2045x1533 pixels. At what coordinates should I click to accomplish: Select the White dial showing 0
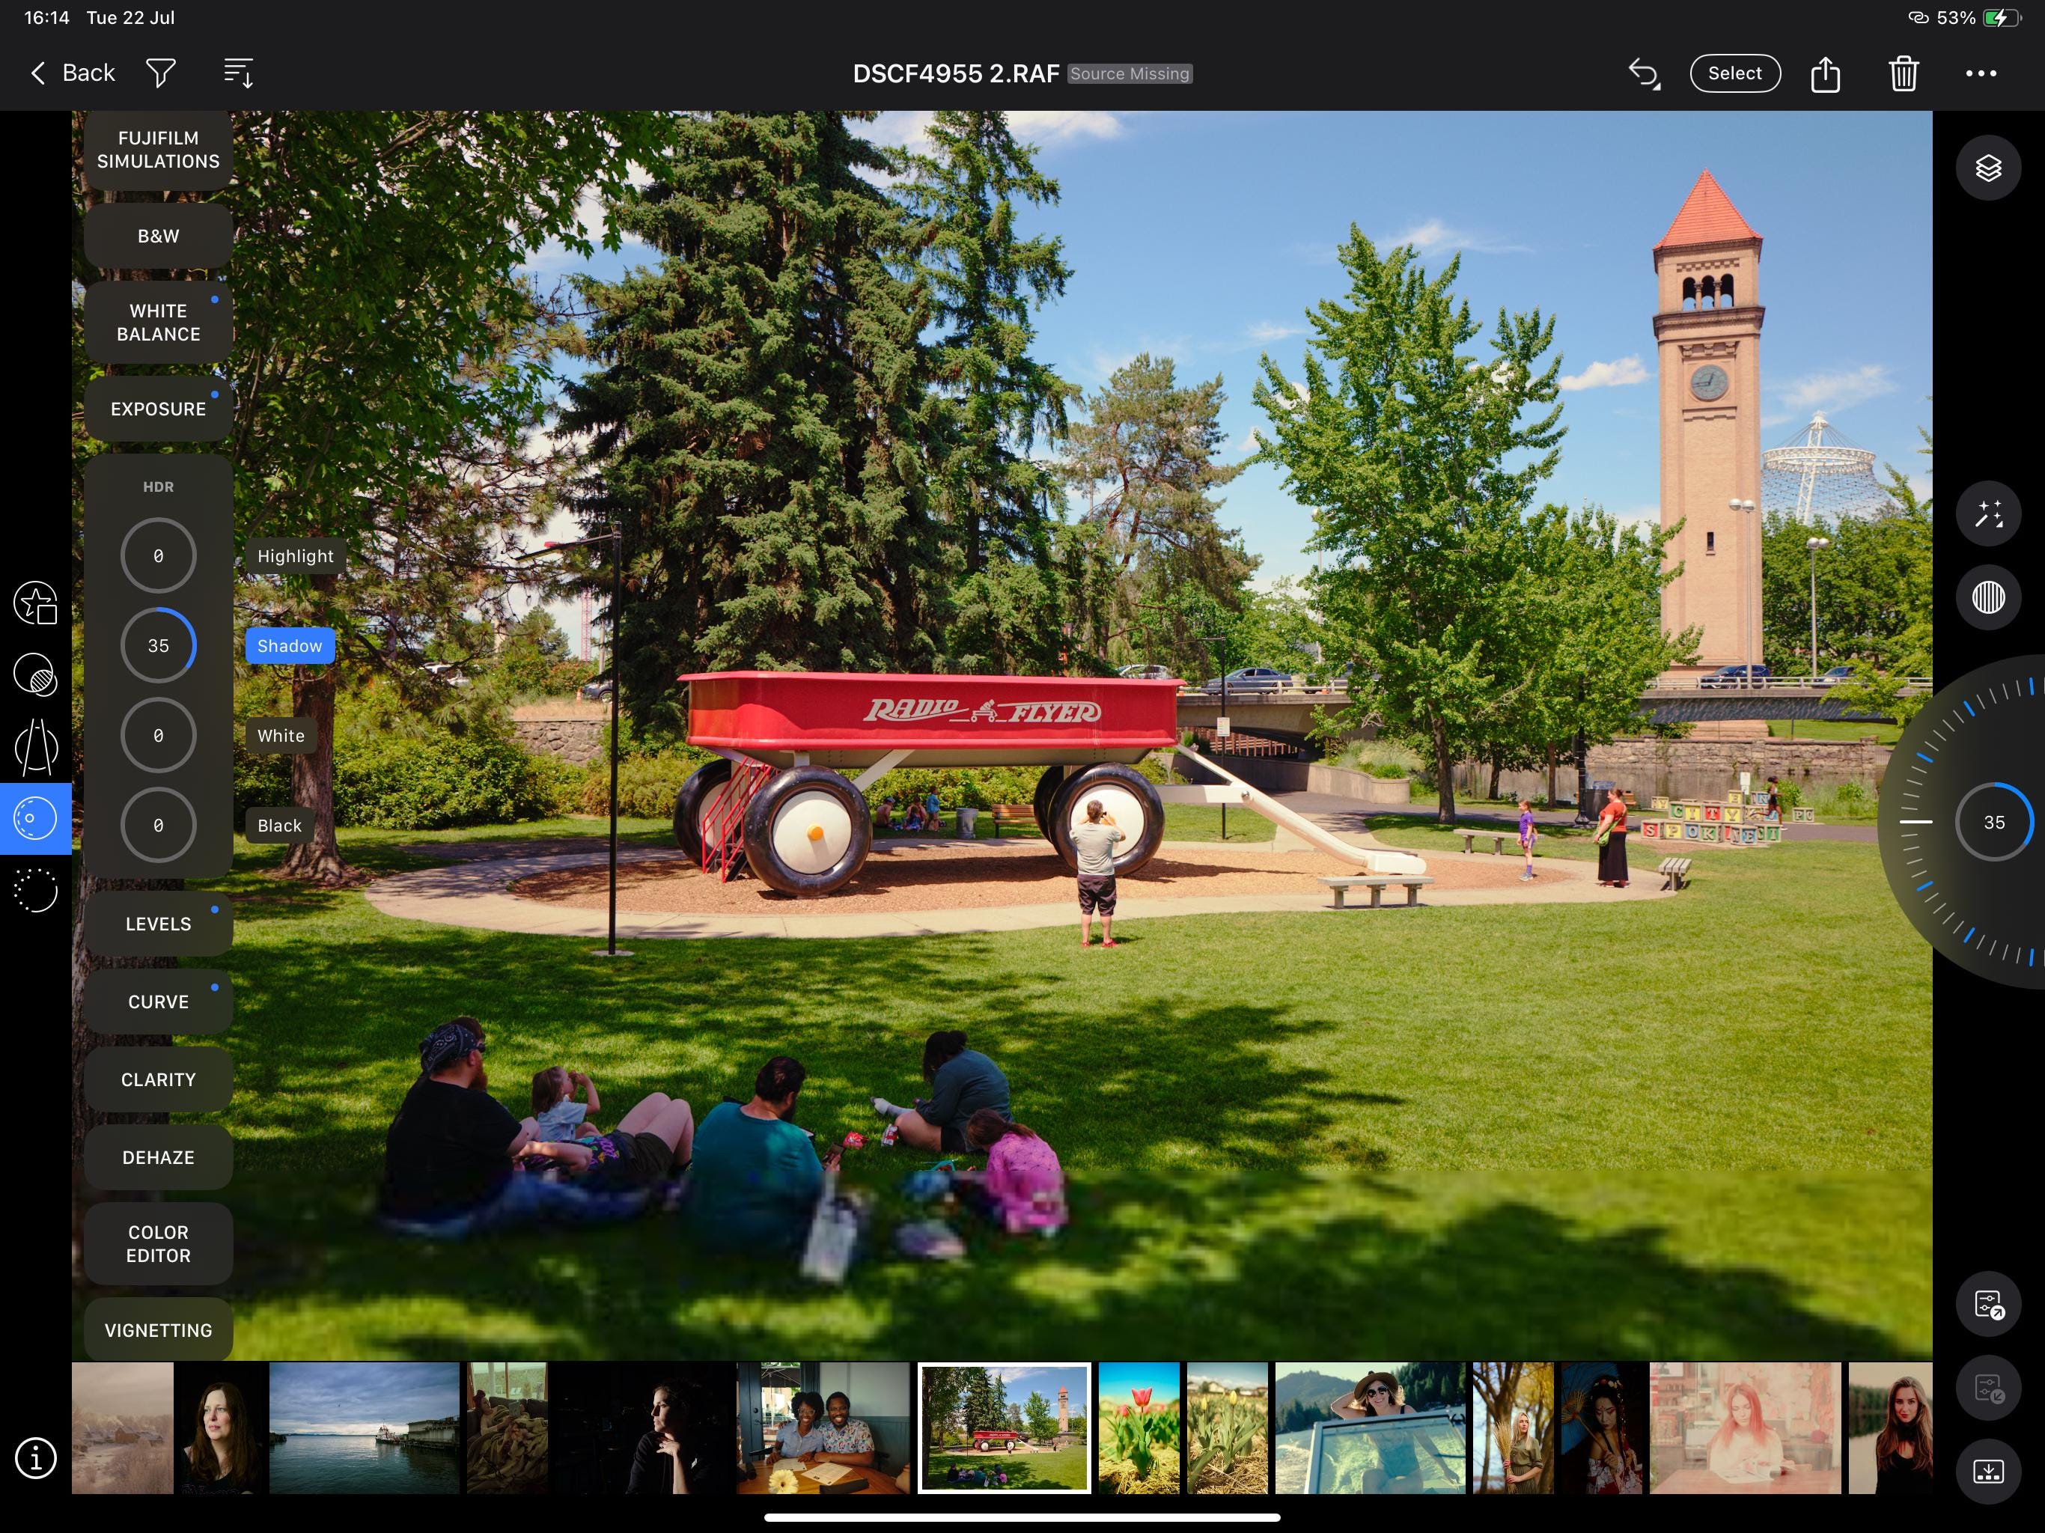pos(158,735)
